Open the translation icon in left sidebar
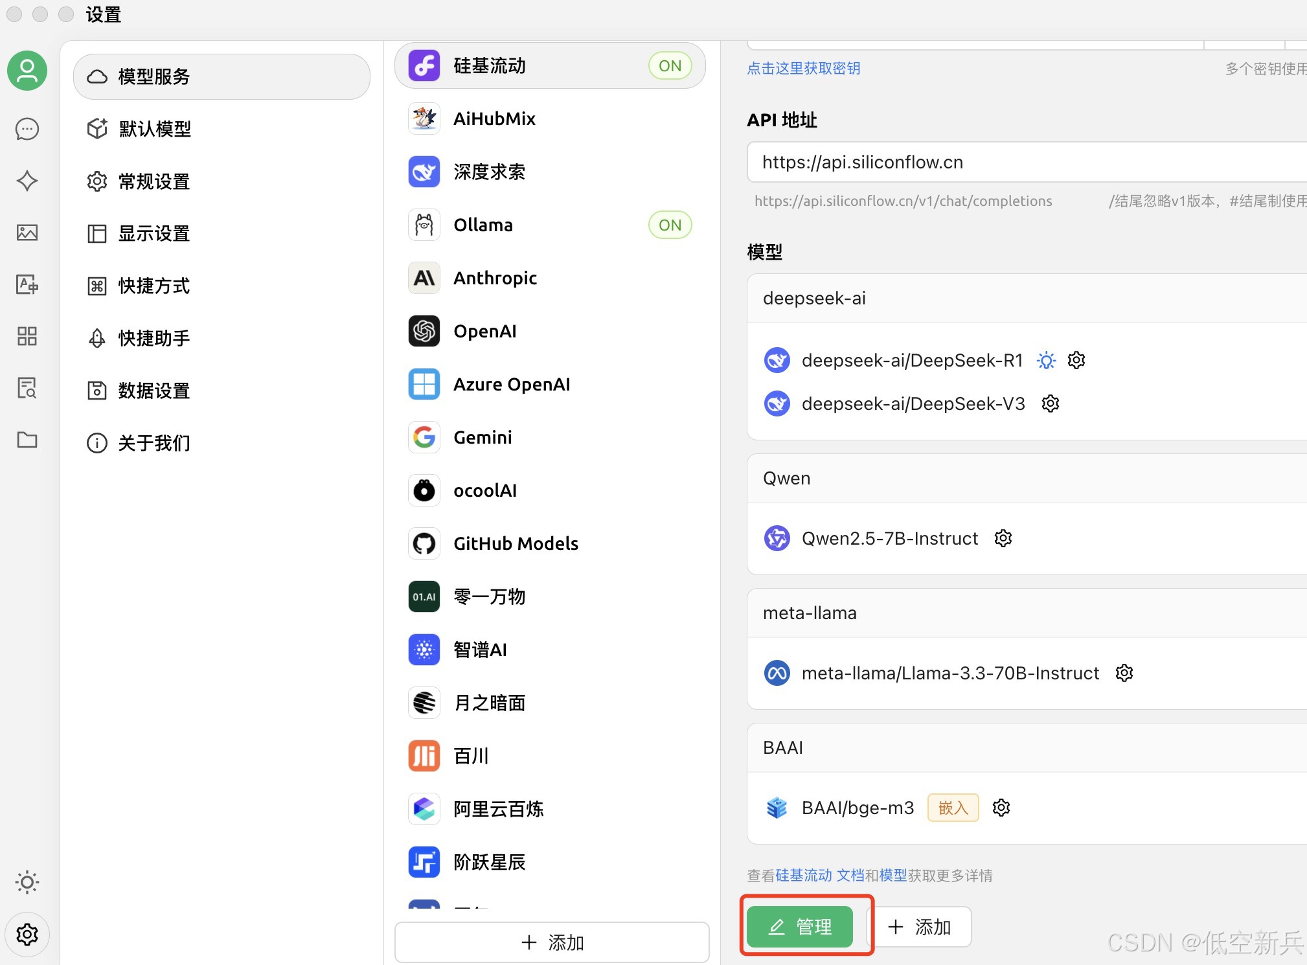The image size is (1307, 965). (x=27, y=284)
